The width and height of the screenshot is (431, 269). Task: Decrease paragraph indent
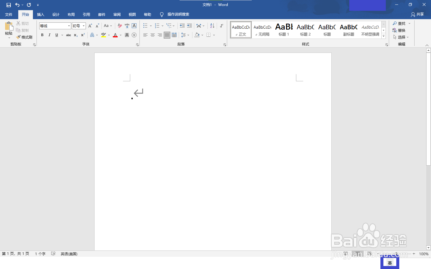182,26
